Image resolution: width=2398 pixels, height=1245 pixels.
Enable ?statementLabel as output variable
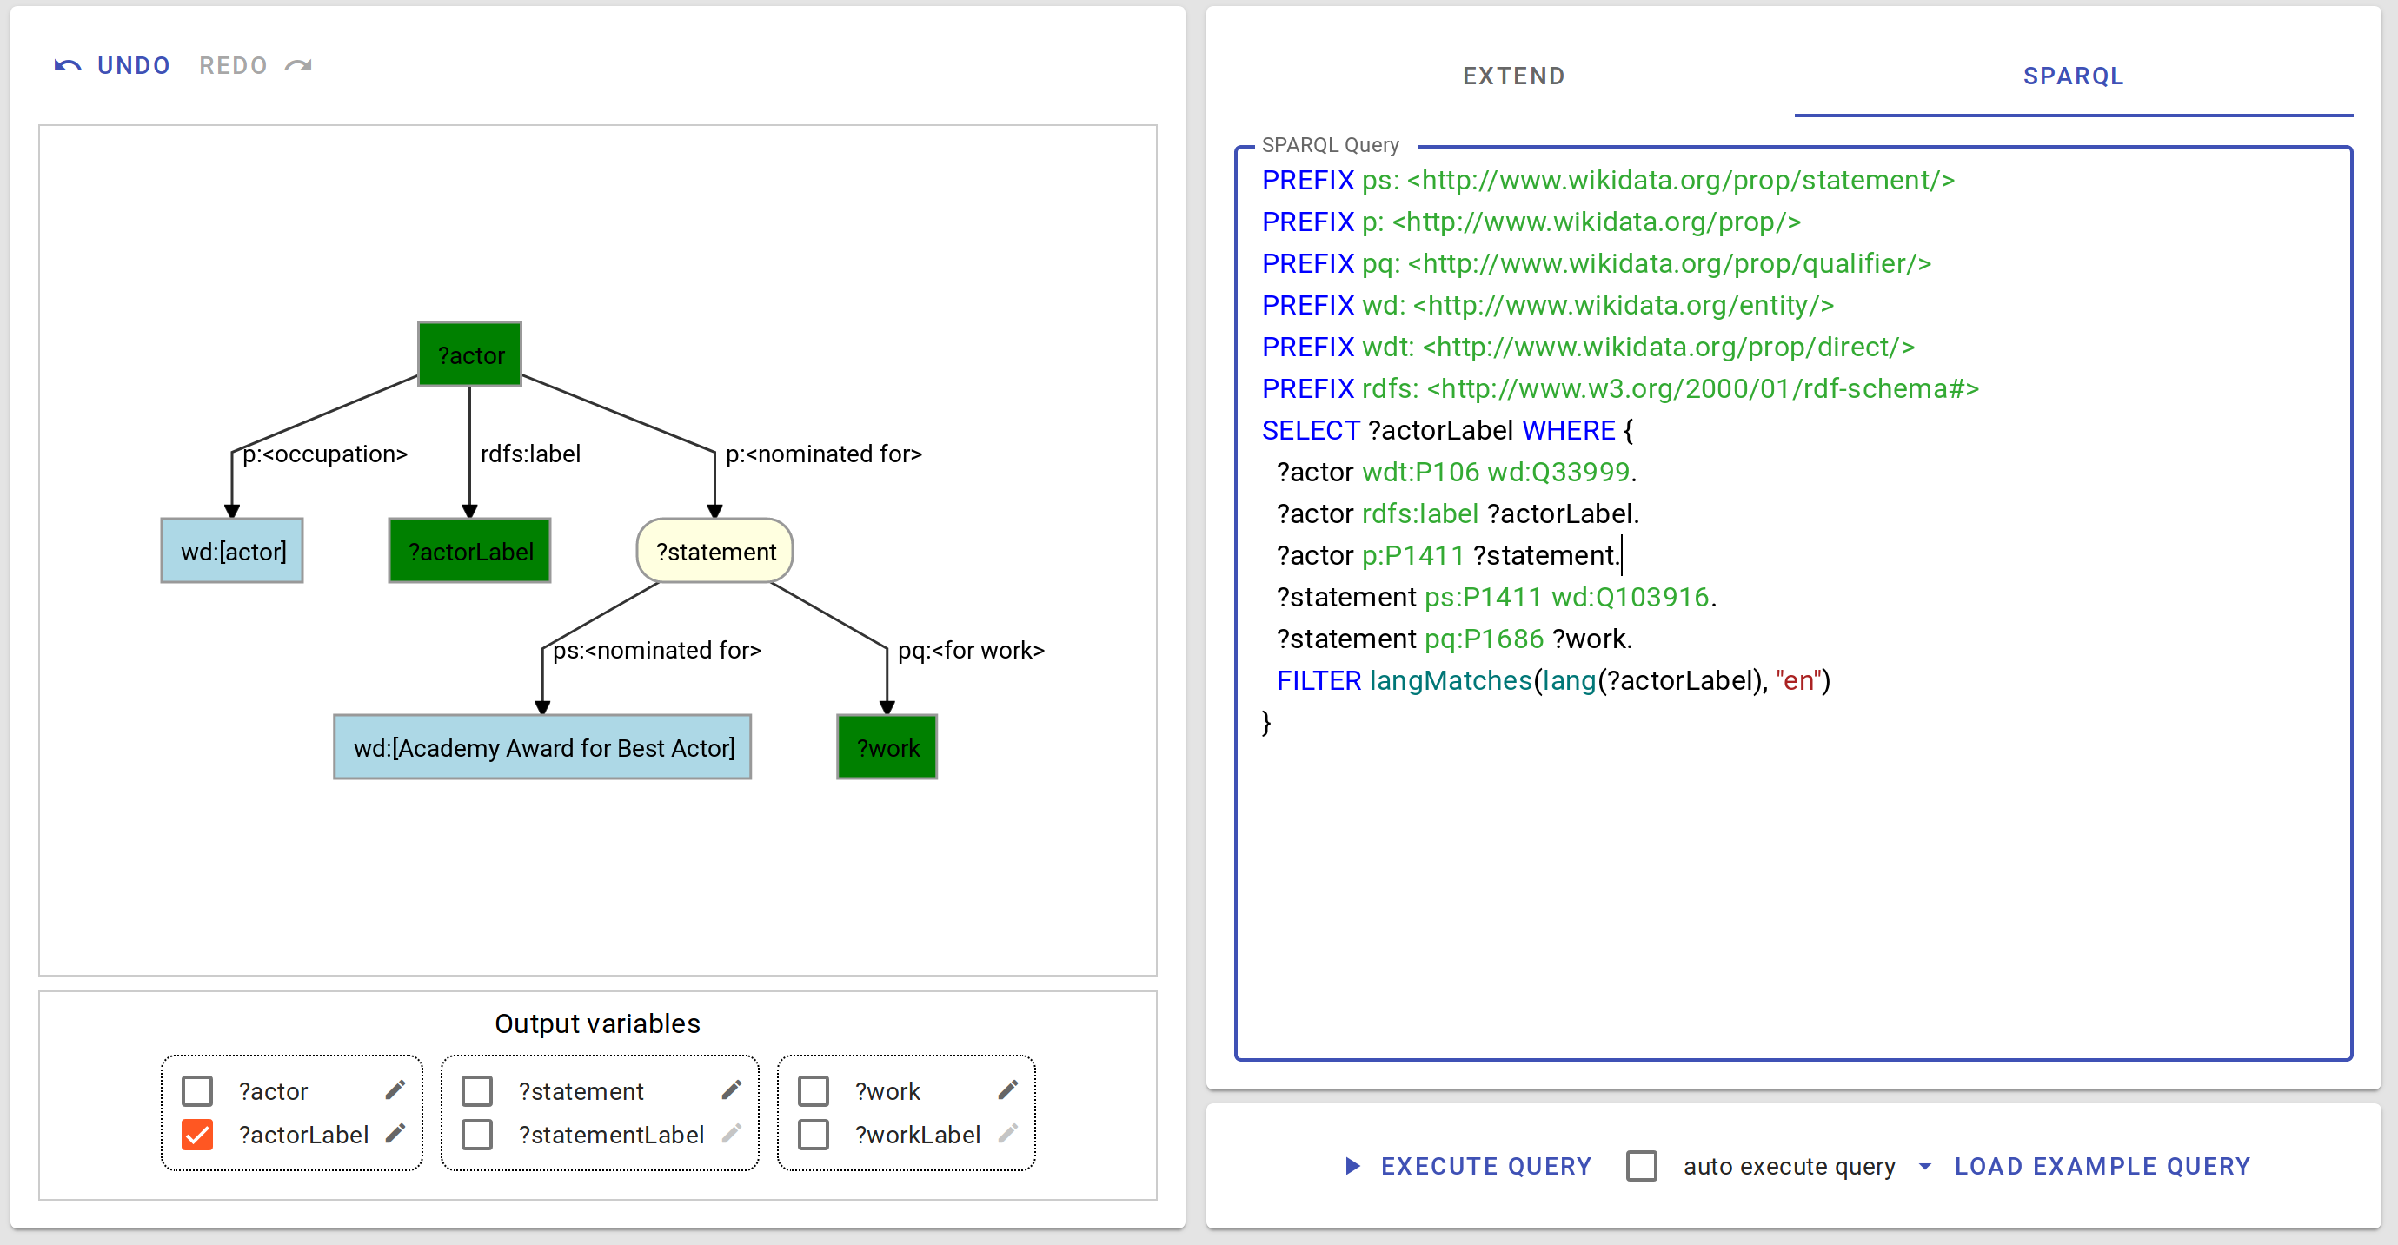(477, 1135)
